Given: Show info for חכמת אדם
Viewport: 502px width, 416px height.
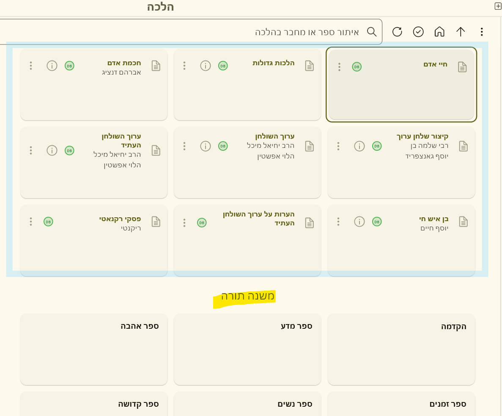Looking at the screenshot, I should point(52,66).
